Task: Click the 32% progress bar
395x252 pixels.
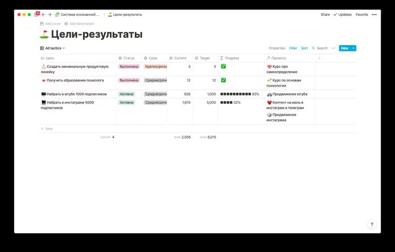Action: click(230, 103)
